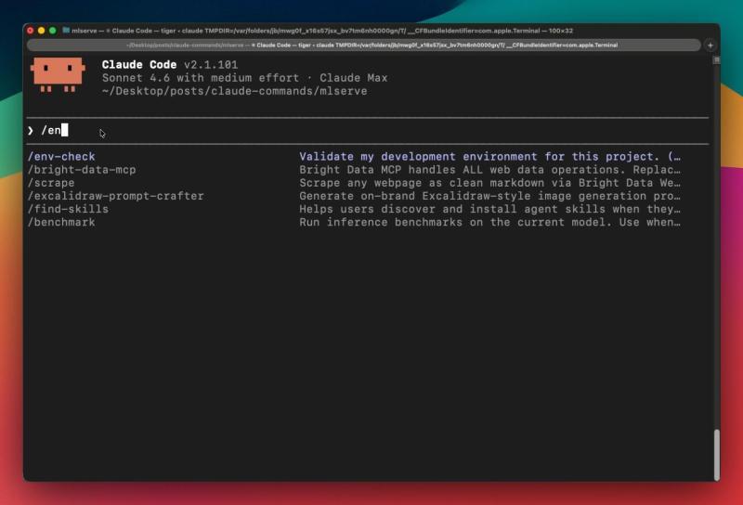Choose the /scrape command from list

point(51,183)
